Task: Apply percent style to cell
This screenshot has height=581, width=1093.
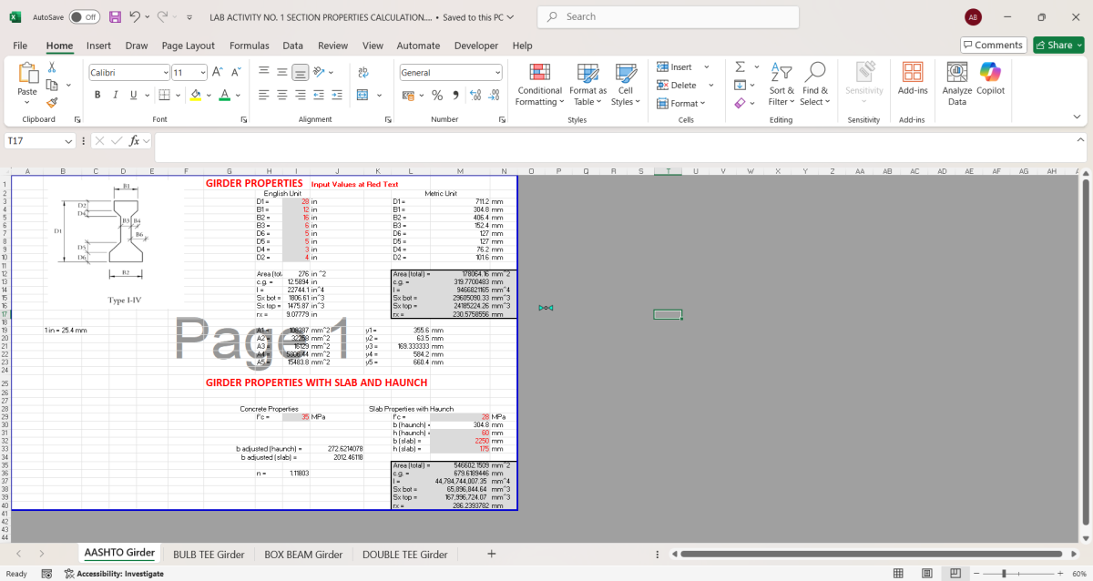Action: tap(436, 95)
